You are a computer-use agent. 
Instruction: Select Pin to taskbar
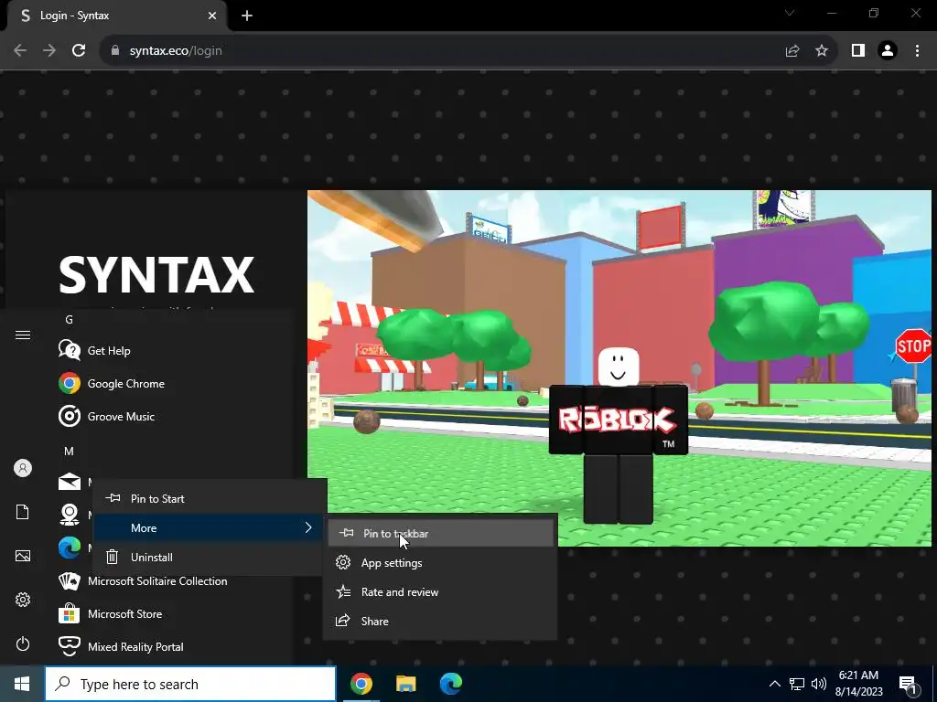[x=440, y=534]
